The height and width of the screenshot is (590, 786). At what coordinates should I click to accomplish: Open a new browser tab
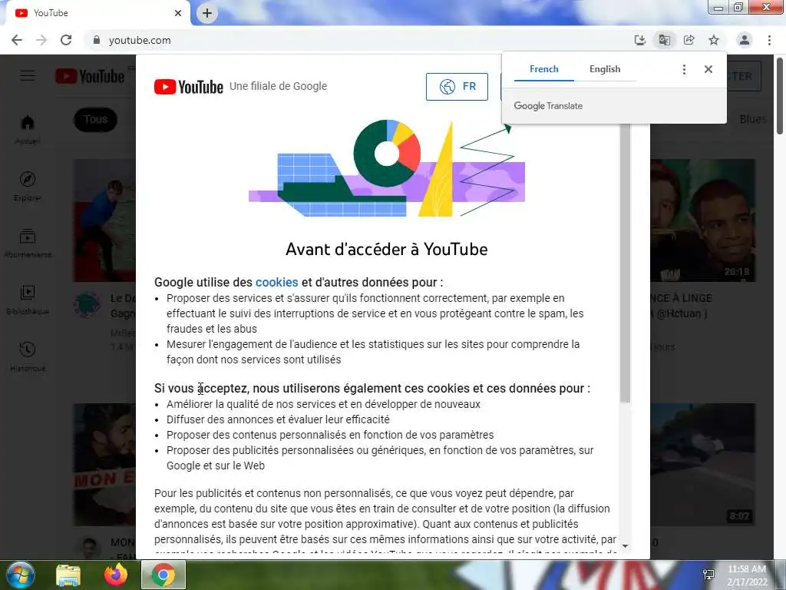207,13
